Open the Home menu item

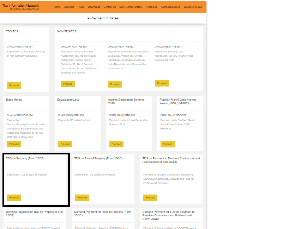tap(57, 7)
